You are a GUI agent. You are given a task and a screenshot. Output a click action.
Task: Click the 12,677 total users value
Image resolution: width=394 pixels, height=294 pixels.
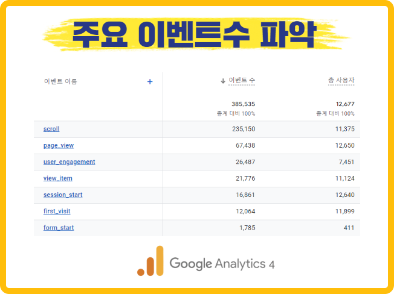(x=345, y=104)
